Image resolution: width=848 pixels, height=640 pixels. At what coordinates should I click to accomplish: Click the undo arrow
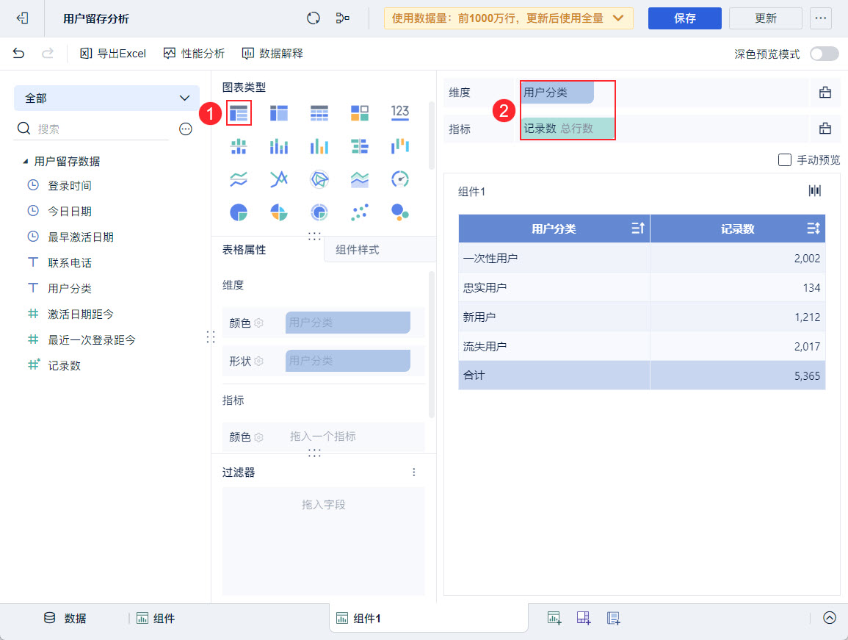18,53
